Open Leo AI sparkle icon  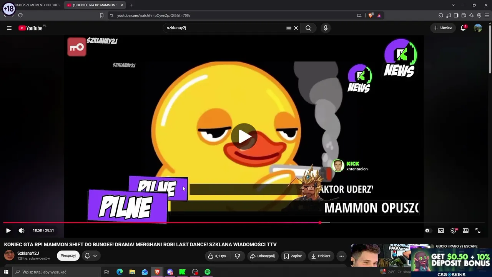pos(472,15)
